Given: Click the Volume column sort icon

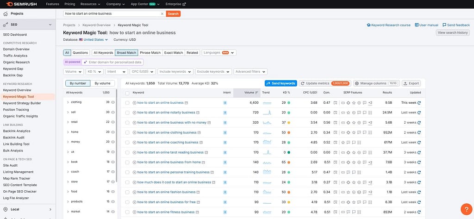Looking at the screenshot, I should point(257,93).
